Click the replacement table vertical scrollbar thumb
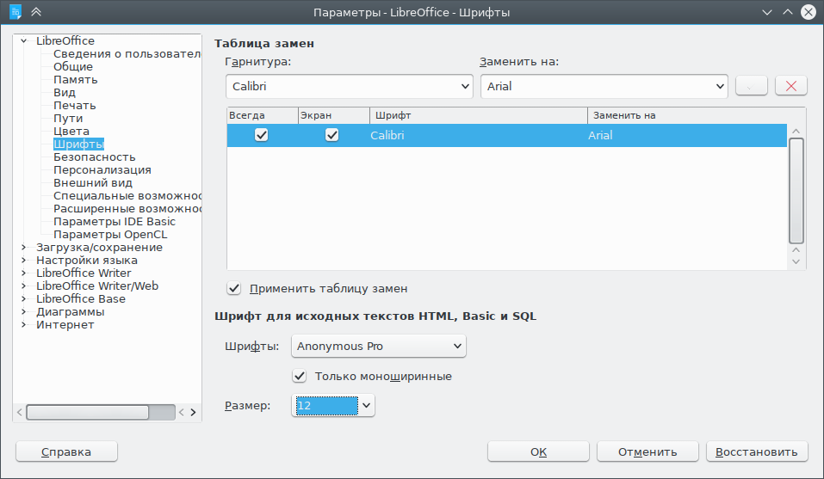The height and width of the screenshot is (479, 824). click(796, 191)
